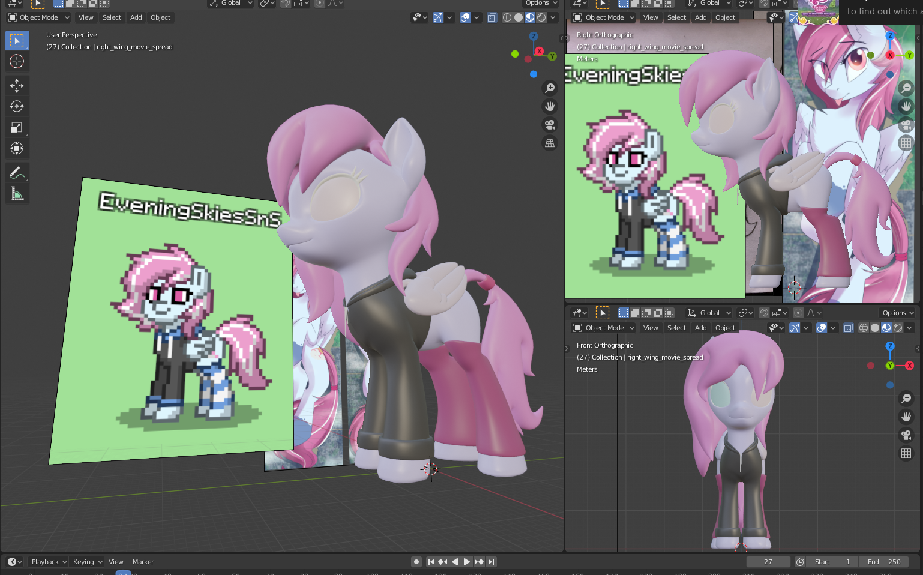Jump to previous keyframe
This screenshot has height=575, width=923.
pyautogui.click(x=443, y=562)
